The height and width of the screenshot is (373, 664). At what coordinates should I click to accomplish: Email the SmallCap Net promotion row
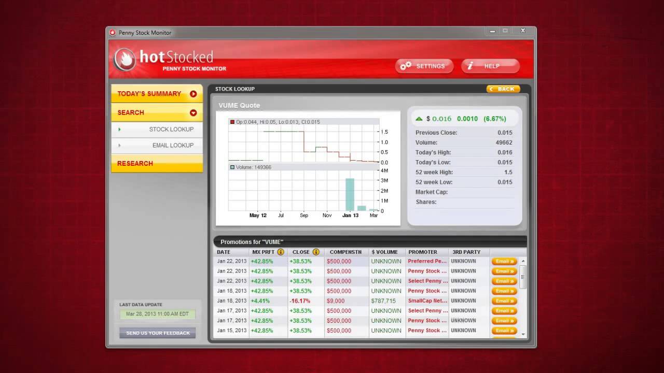pyautogui.click(x=504, y=301)
